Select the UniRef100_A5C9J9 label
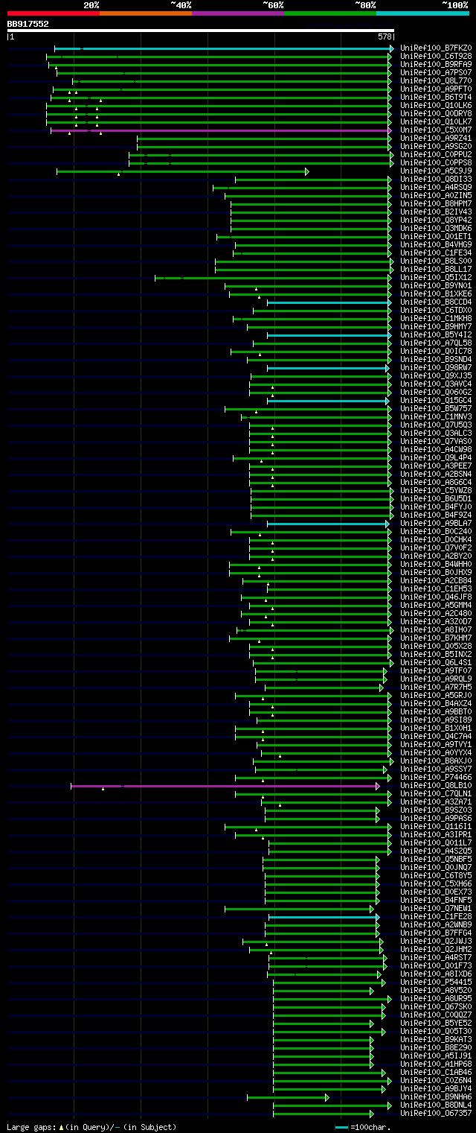Screen dimensions: 476x1133 point(436,171)
